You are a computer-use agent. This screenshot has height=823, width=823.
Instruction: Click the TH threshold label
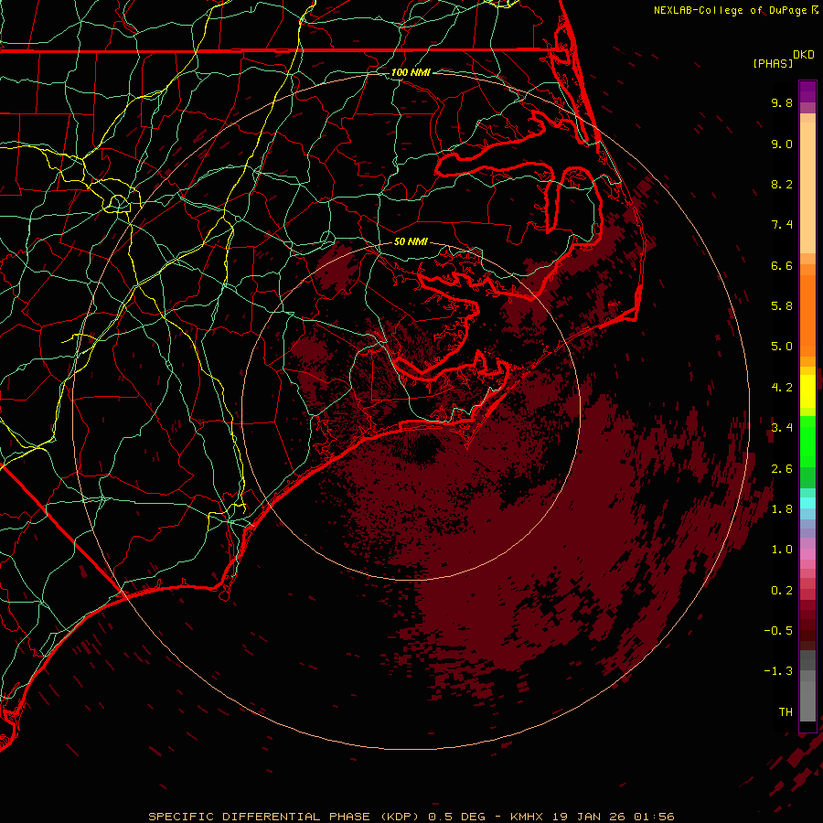point(786,712)
